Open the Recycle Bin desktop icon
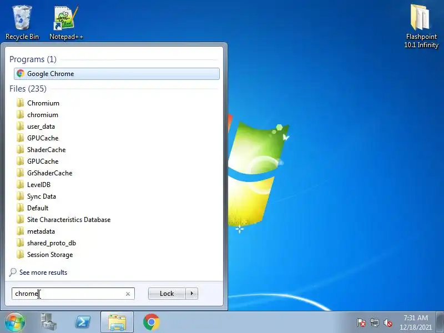The height and width of the screenshot is (333, 444). [x=22, y=23]
